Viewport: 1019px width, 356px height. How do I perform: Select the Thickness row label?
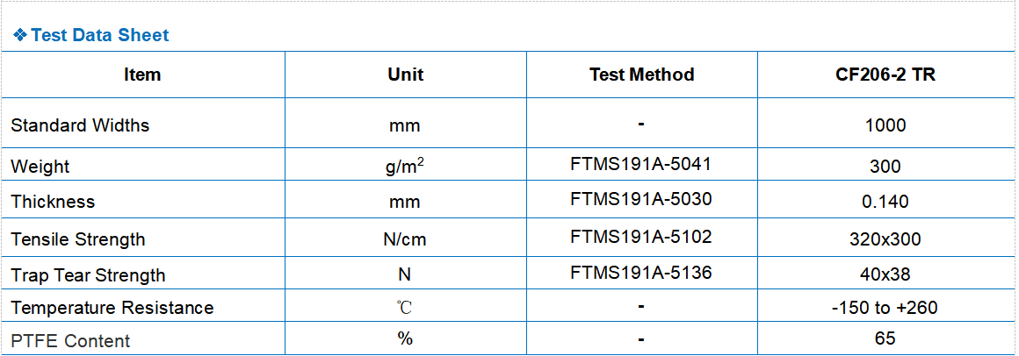click(x=53, y=202)
